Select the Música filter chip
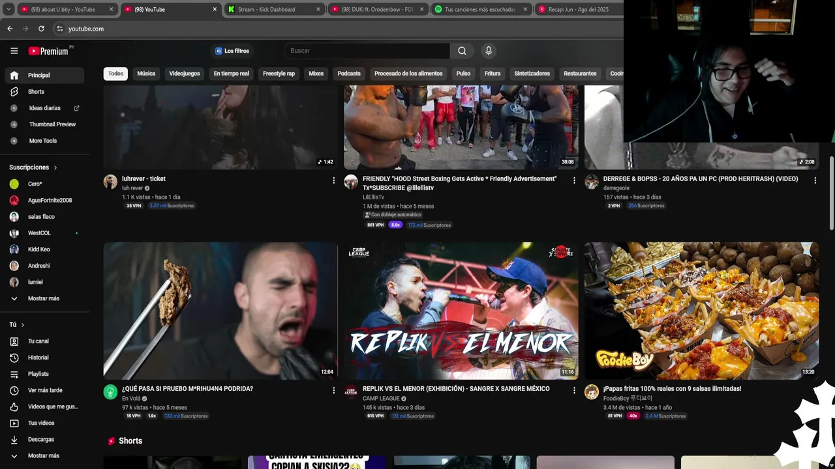 click(x=146, y=74)
